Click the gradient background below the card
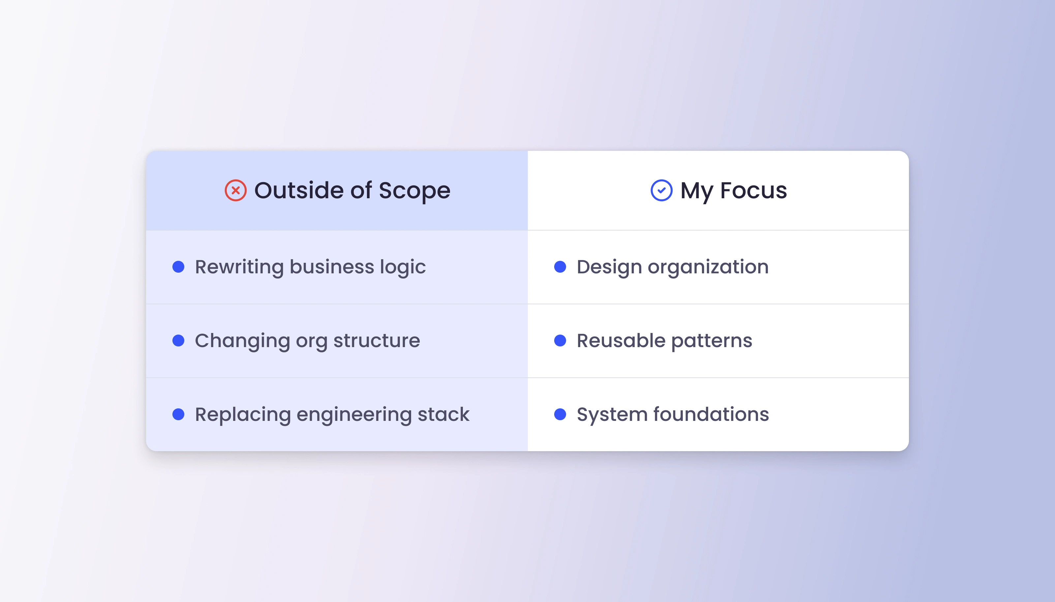Image resolution: width=1055 pixels, height=602 pixels. (x=527, y=529)
